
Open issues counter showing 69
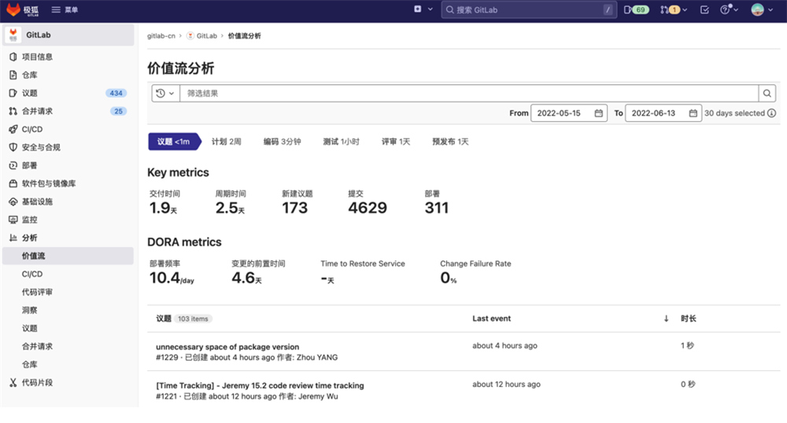[637, 9]
